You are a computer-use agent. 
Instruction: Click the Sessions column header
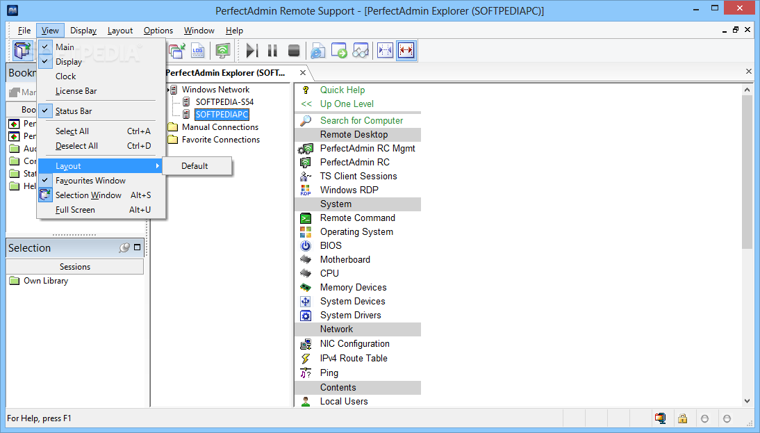click(74, 267)
